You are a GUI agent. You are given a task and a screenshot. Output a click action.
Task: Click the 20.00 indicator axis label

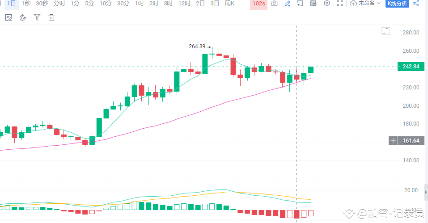[411, 190]
